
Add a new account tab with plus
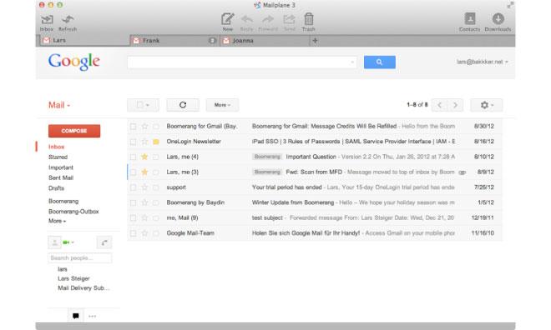point(315,41)
